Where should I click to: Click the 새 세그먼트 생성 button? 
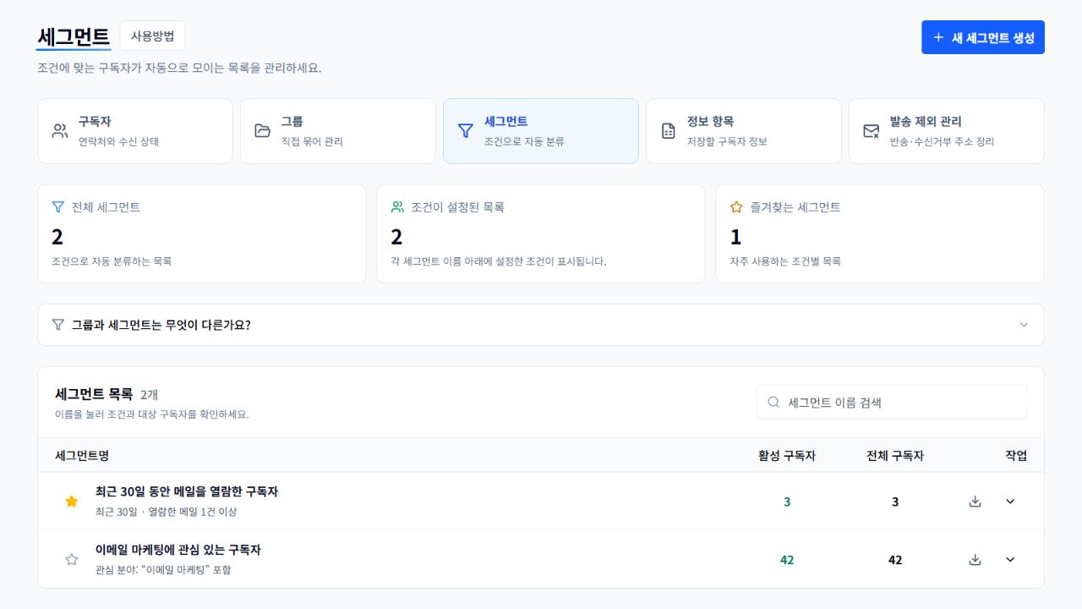click(983, 37)
